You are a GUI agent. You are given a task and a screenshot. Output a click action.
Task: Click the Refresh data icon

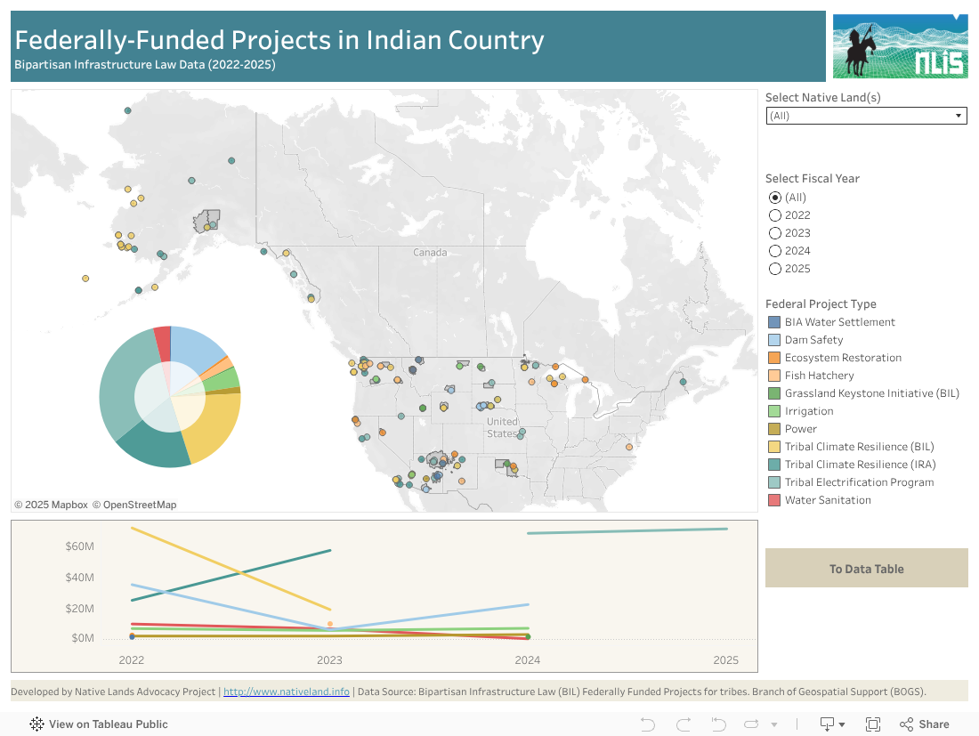click(752, 724)
